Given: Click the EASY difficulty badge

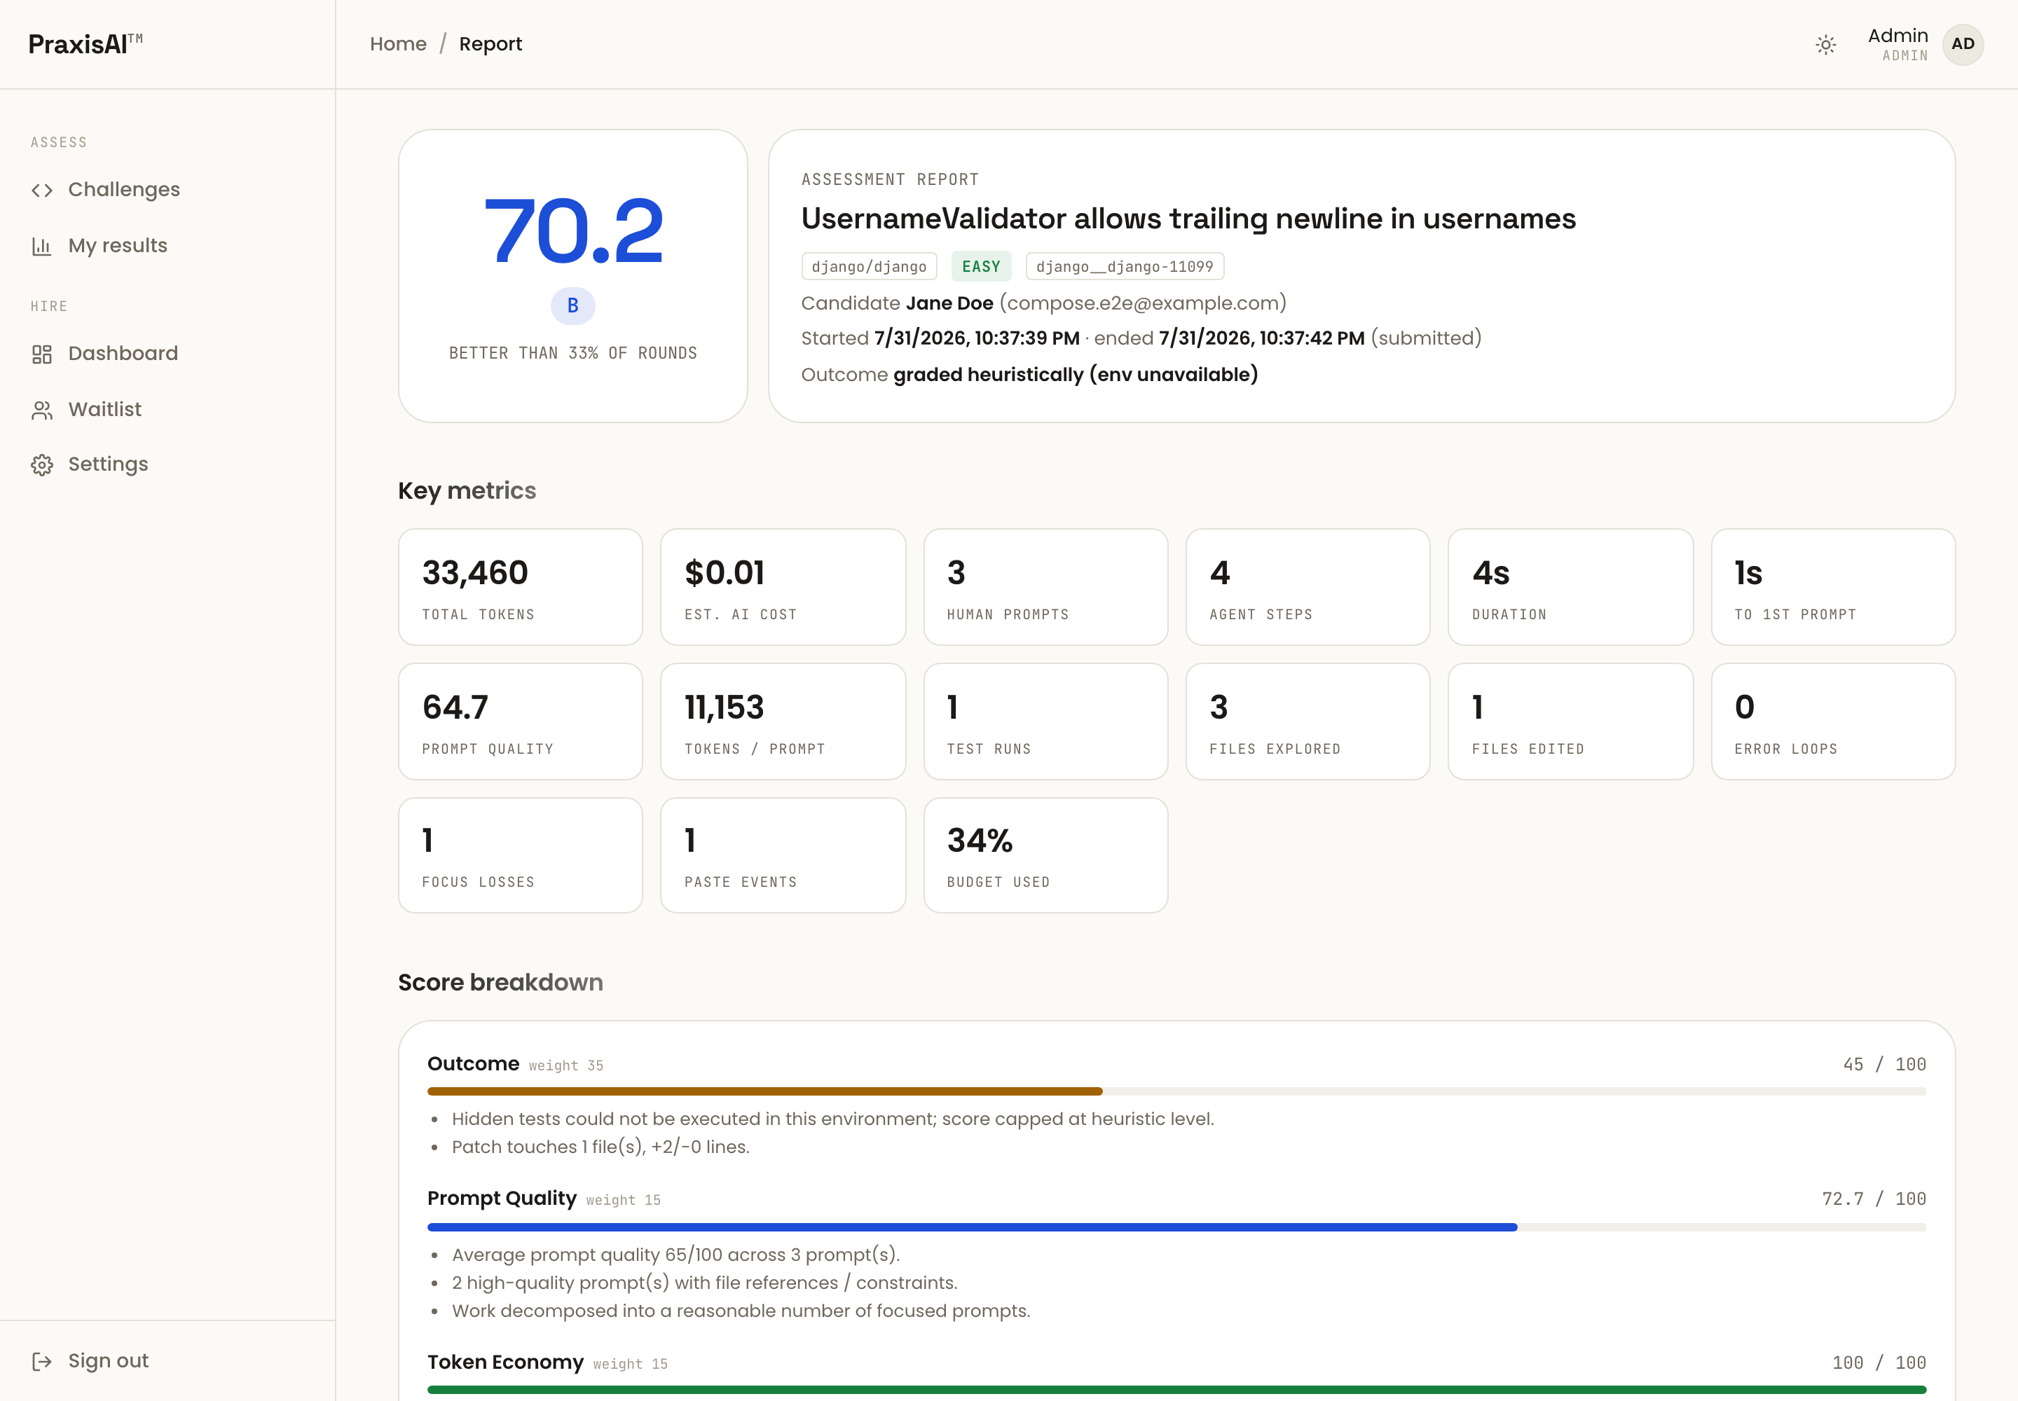Looking at the screenshot, I should click(981, 267).
